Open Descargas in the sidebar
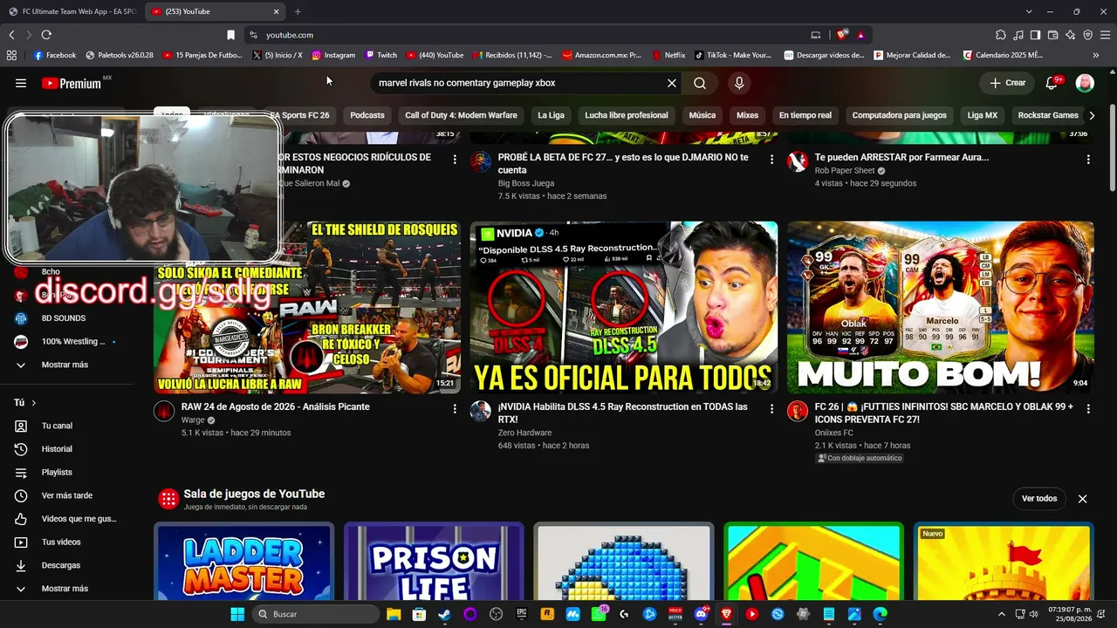The width and height of the screenshot is (1117, 628). pos(61,565)
